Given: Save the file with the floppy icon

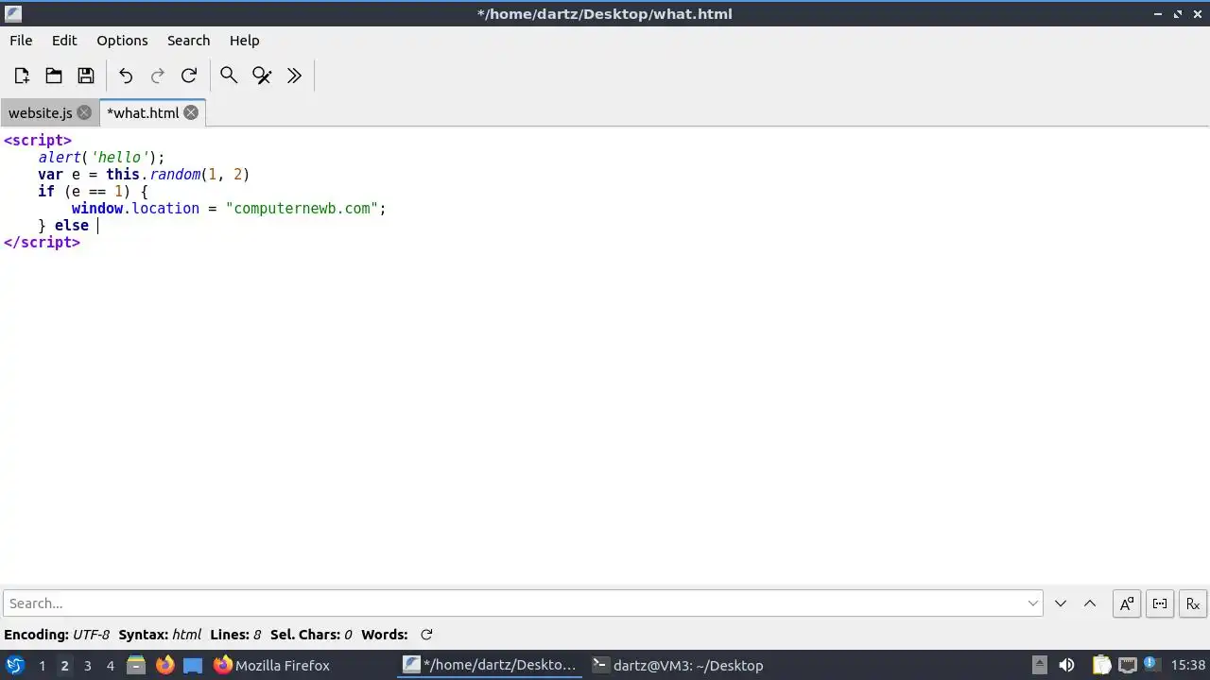Looking at the screenshot, I should pyautogui.click(x=86, y=76).
